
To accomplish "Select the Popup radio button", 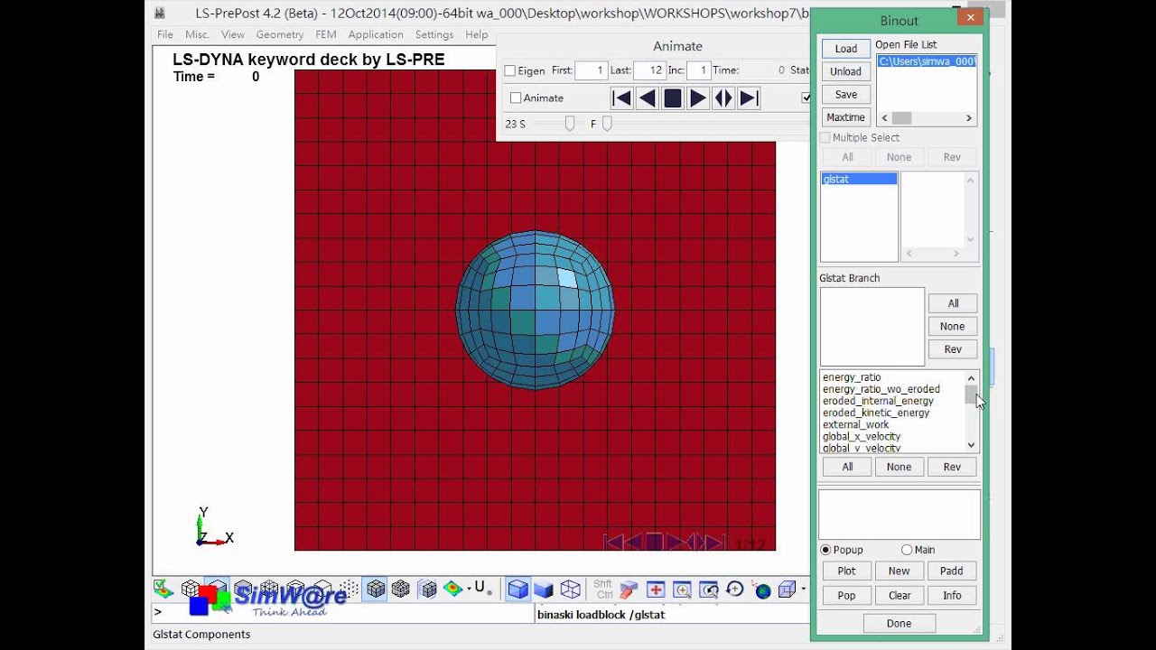I will (x=825, y=550).
